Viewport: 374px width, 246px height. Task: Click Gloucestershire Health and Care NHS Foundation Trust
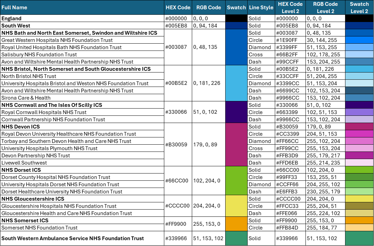[x=82, y=213]
